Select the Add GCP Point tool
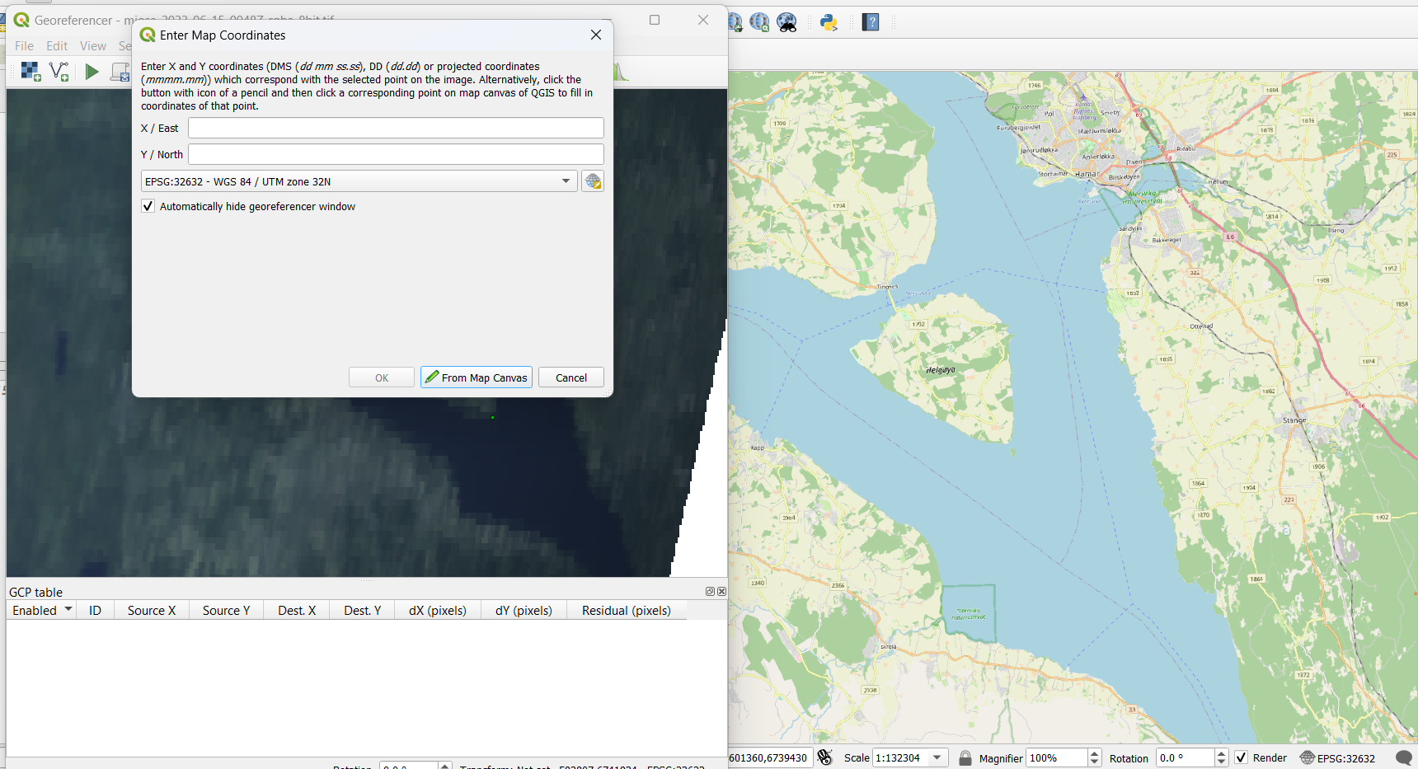Viewport: 1418px width, 769px height. point(59,72)
